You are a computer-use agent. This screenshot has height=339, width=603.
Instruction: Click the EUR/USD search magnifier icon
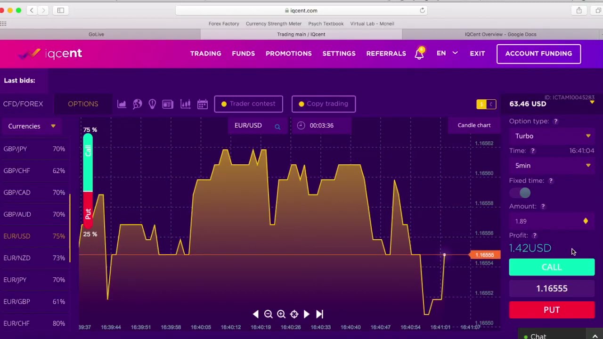tap(277, 126)
